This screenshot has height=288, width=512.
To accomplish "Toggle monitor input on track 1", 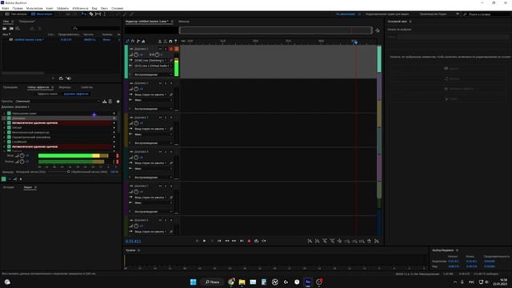I will click(x=177, y=49).
